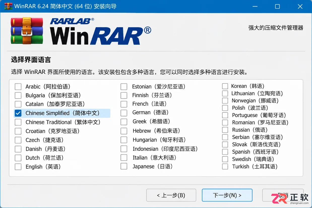Select the Japanese language checkbox
Image resolution: width=312 pixels, height=208 pixels.
(x=124, y=166)
